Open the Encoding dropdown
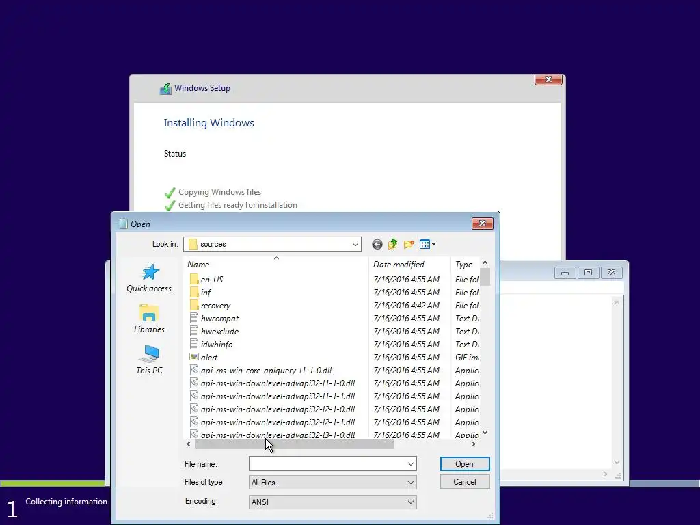 (333, 502)
